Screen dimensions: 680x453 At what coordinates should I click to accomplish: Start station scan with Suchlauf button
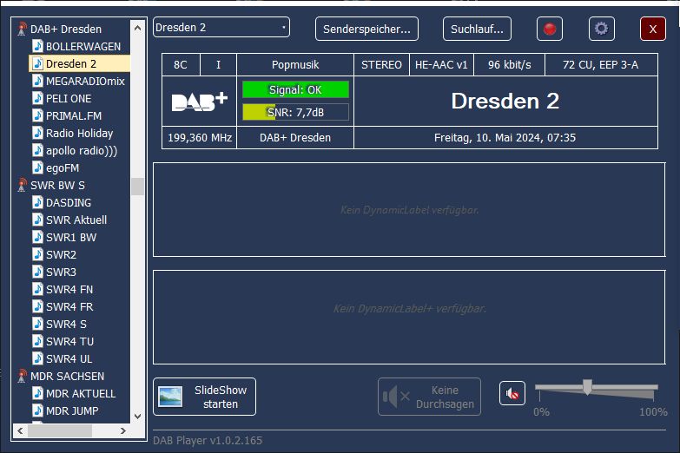[x=477, y=29]
